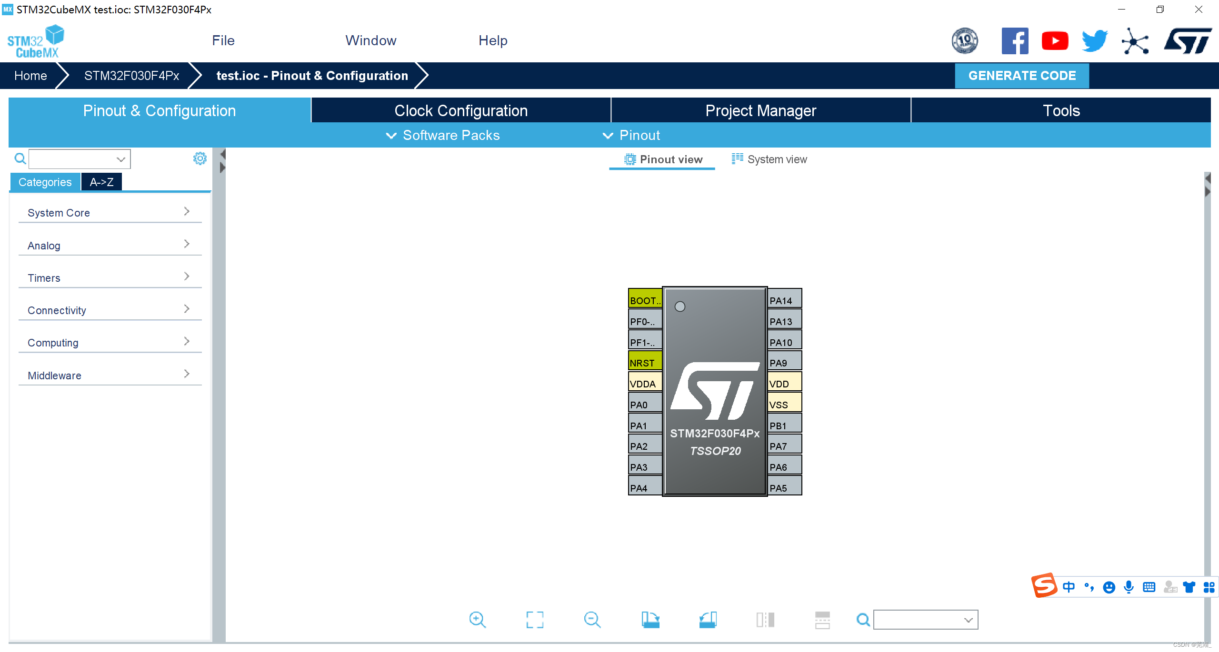
Task: Click the PA13 pin on the chip
Action: pyautogui.click(x=785, y=320)
